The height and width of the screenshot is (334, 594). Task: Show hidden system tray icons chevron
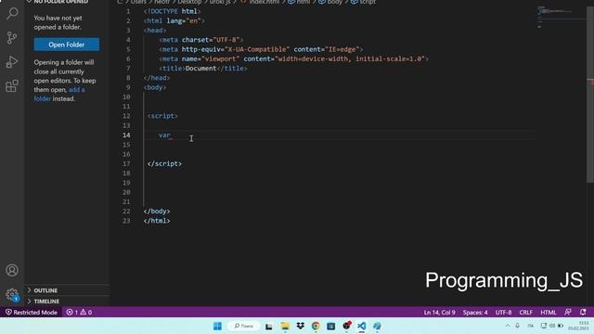point(508,326)
